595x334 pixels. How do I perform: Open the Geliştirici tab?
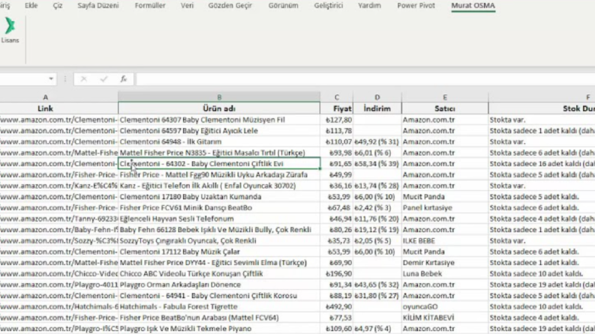[x=328, y=5]
